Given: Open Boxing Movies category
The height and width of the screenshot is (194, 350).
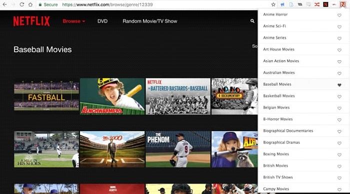Looking at the screenshot, I should click(276, 154).
